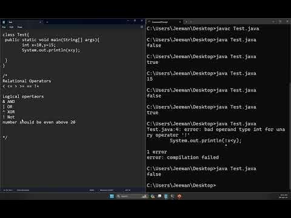Click the line 'class Test{' in editor
This screenshot has width=291, height=218.
tap(16, 35)
